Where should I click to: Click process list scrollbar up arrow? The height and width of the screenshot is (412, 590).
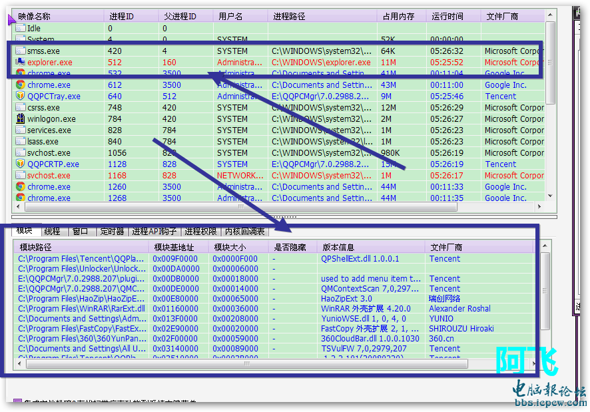550,15
